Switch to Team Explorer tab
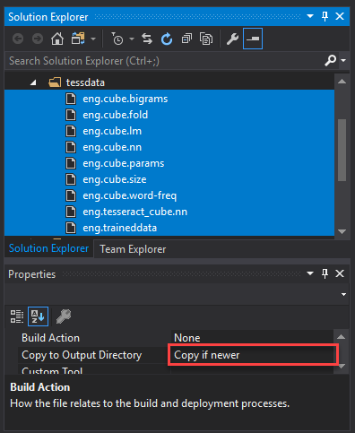This screenshot has width=355, height=433. pos(133,249)
